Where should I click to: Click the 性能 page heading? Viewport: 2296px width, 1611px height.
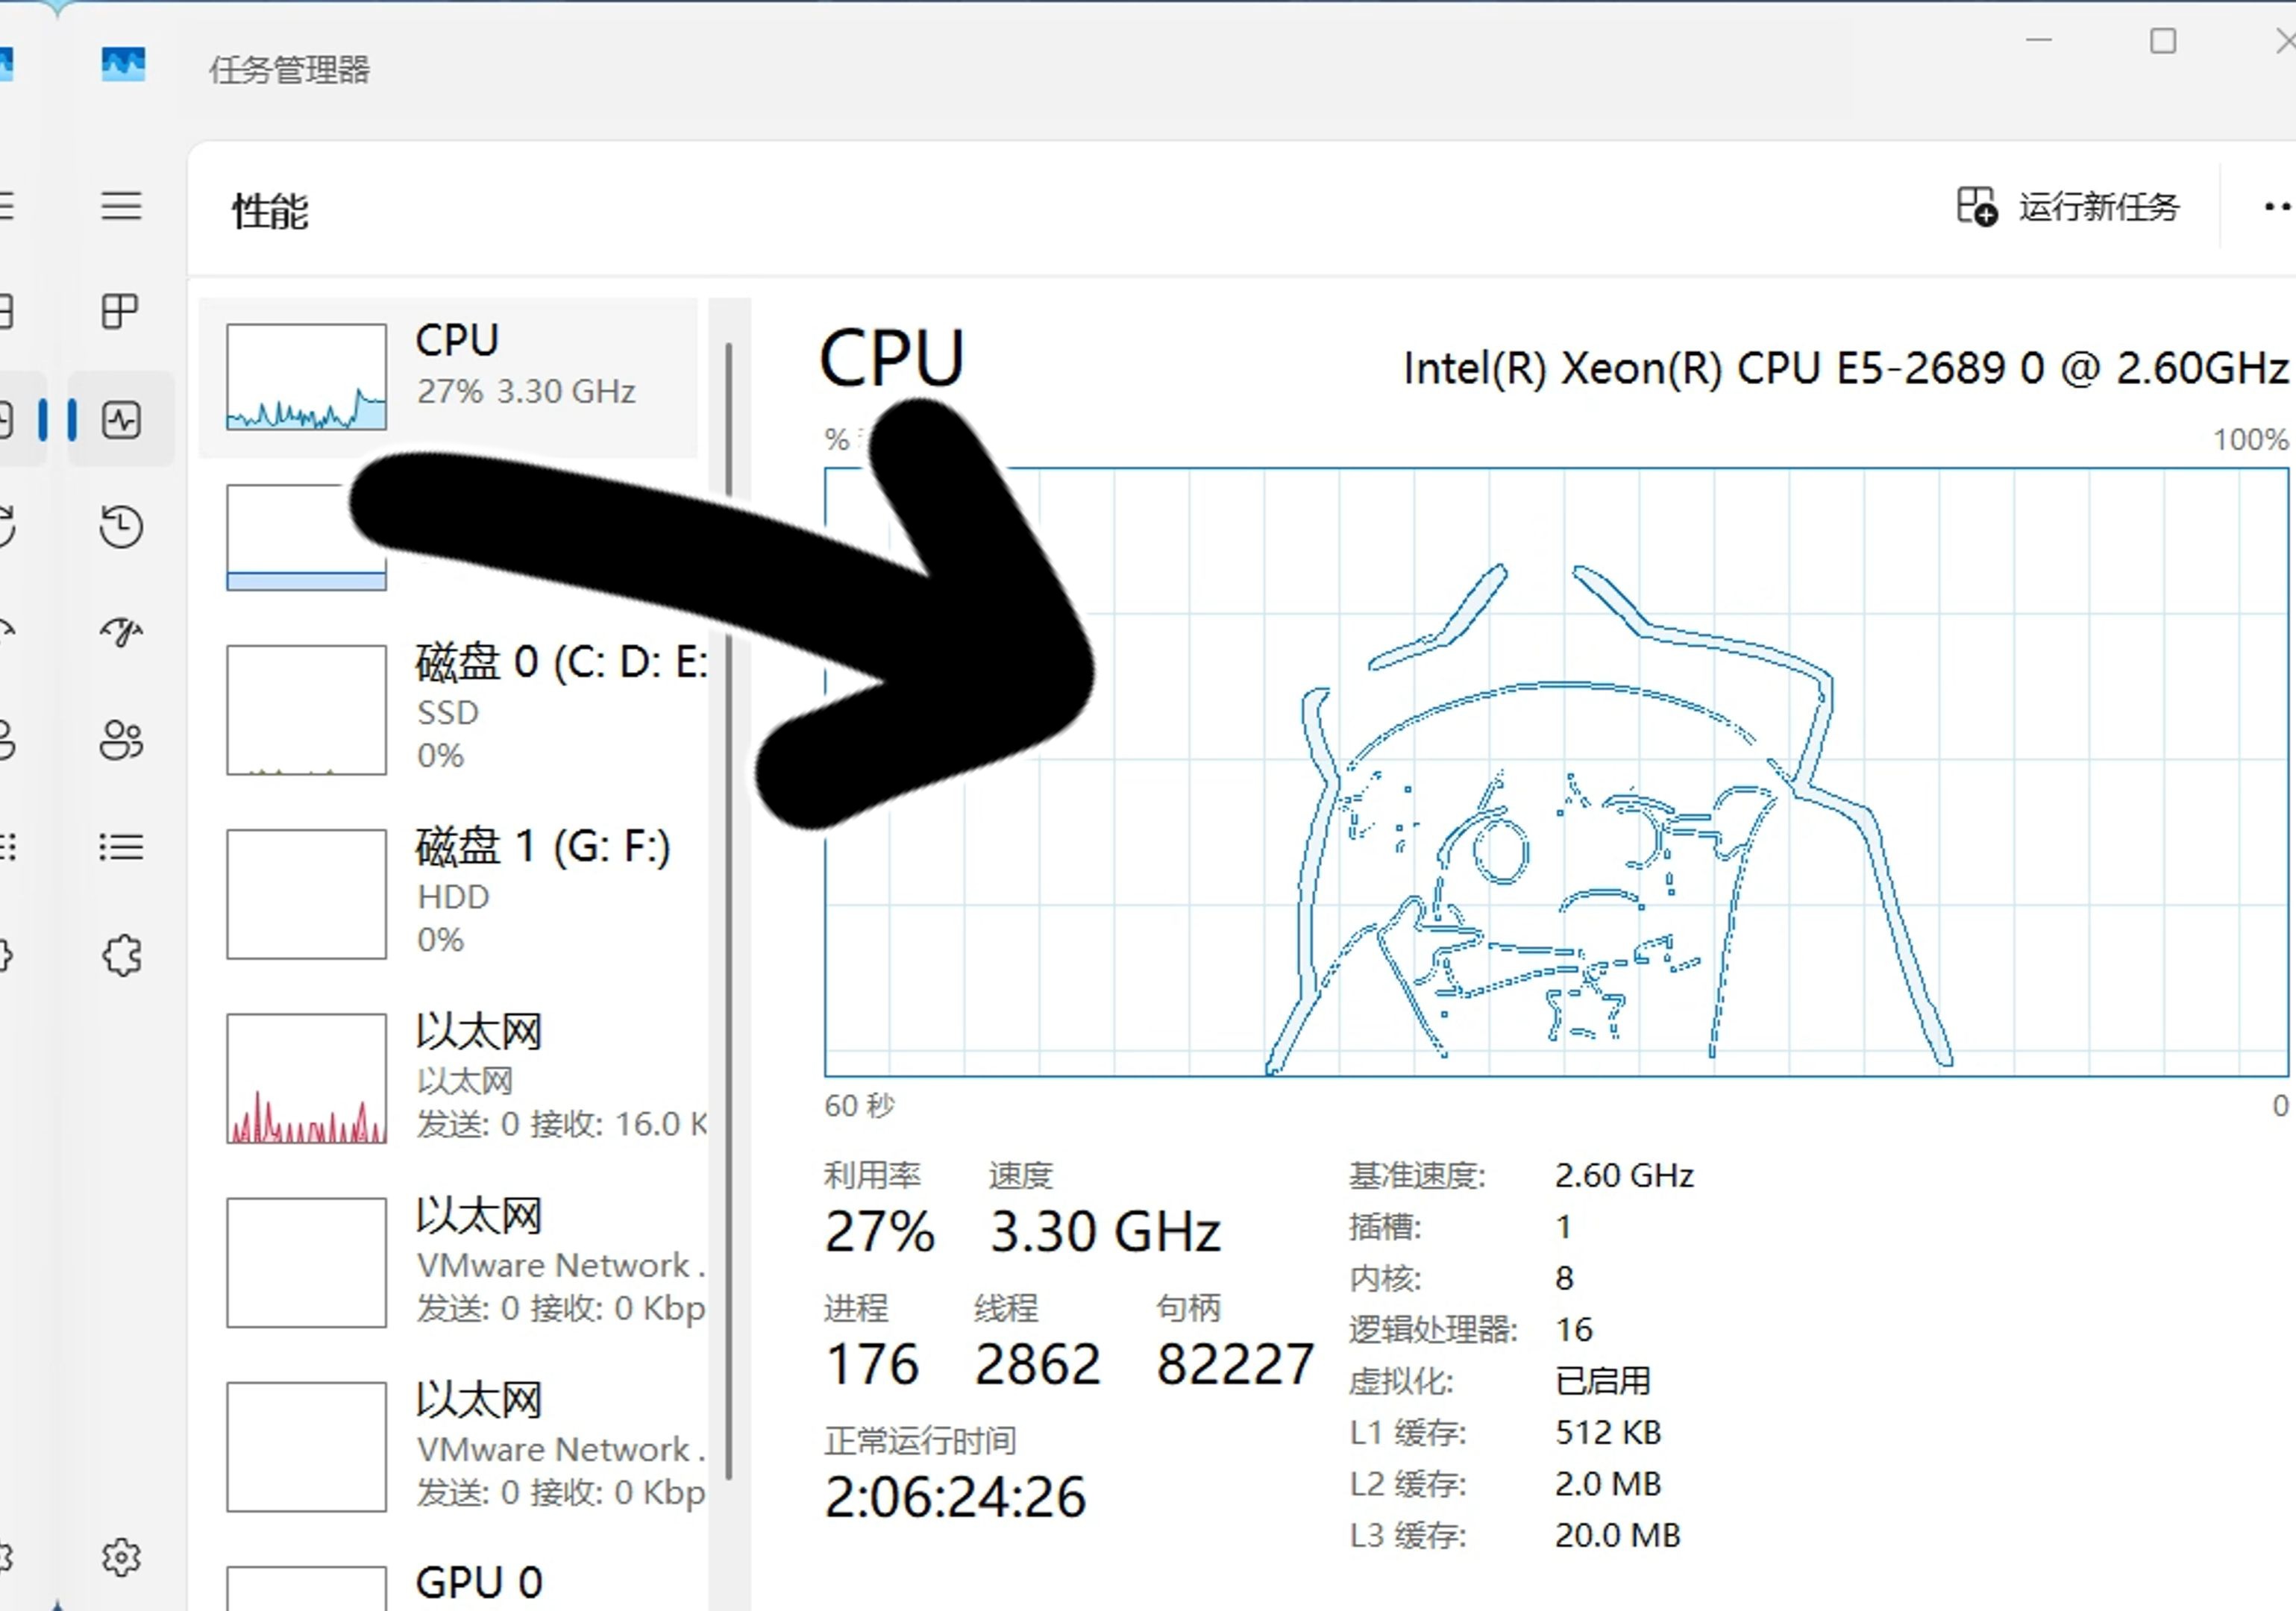(270, 211)
